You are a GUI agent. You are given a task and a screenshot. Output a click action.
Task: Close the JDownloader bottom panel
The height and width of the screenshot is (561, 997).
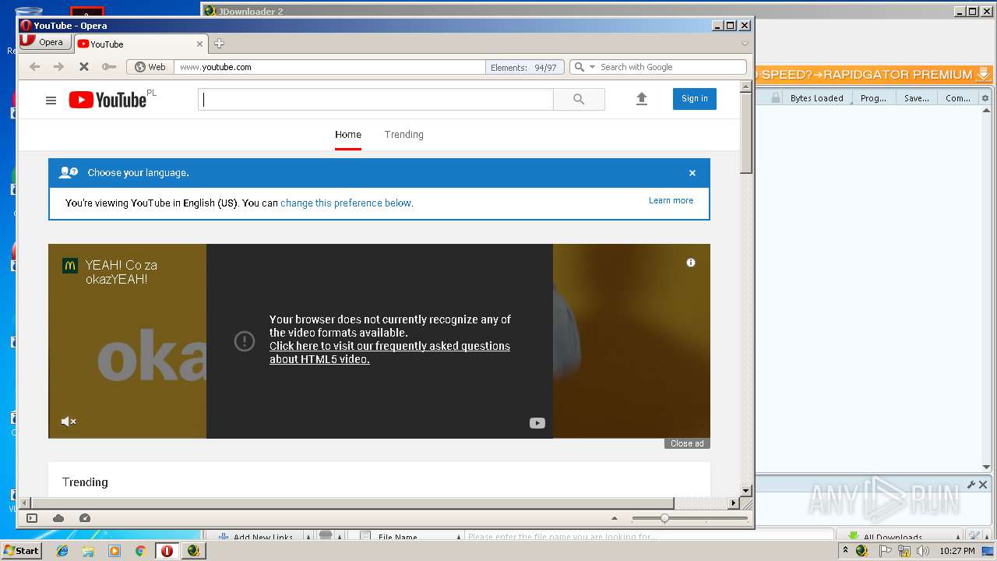(983, 485)
